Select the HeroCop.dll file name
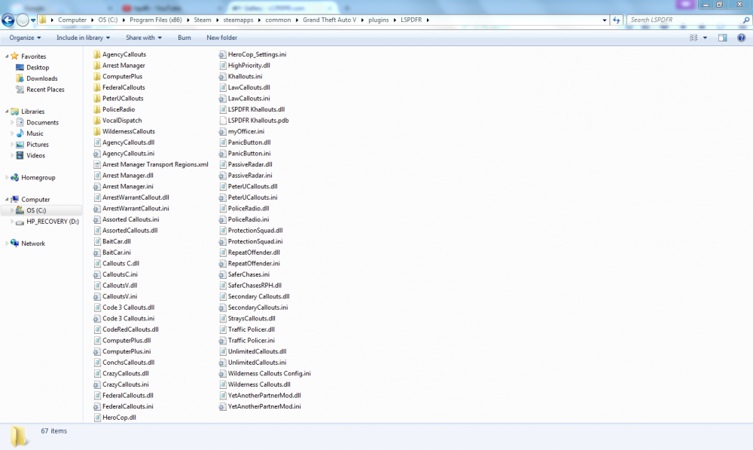Image resolution: width=753 pixels, height=450 pixels. click(119, 418)
